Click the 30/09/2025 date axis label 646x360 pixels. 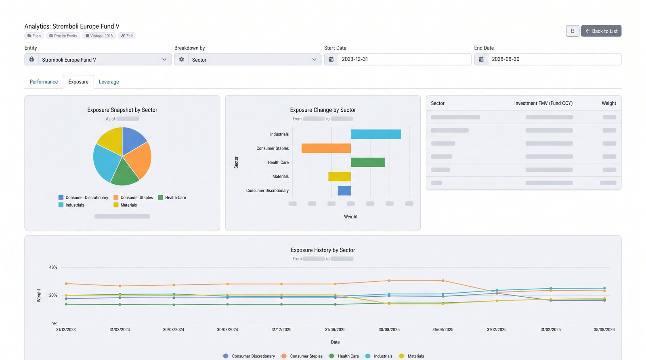[389, 329]
